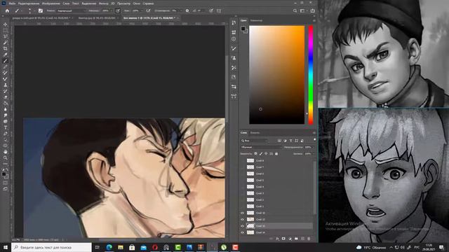Add a layer style with fx icon

[277, 239]
